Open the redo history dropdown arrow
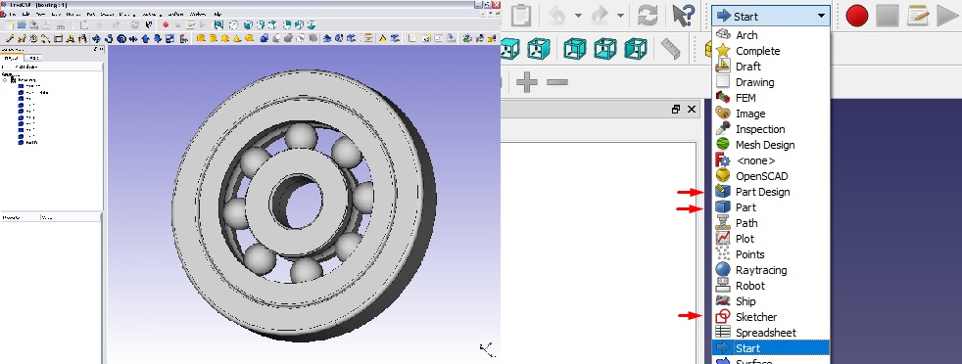 point(620,16)
